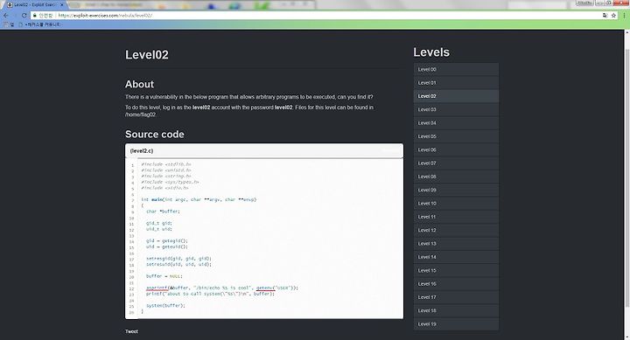Close the Level02 browser tab
The width and height of the screenshot is (630, 340).
pyautogui.click(x=62, y=5)
